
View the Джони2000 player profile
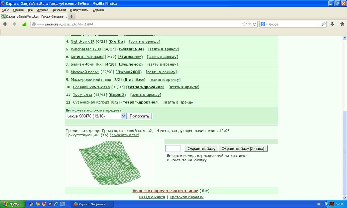point(129,72)
